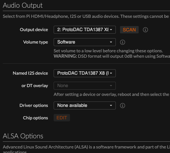Click the Output device label
This screenshot has width=170, height=153.
(34, 30)
